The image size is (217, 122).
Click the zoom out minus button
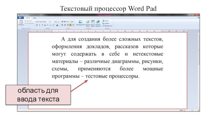[184, 110]
